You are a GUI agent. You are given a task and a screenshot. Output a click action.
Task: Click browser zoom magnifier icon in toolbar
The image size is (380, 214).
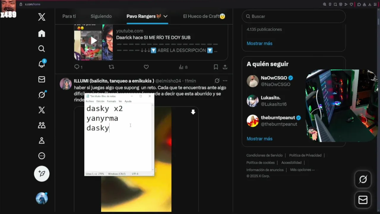tap(324, 4)
